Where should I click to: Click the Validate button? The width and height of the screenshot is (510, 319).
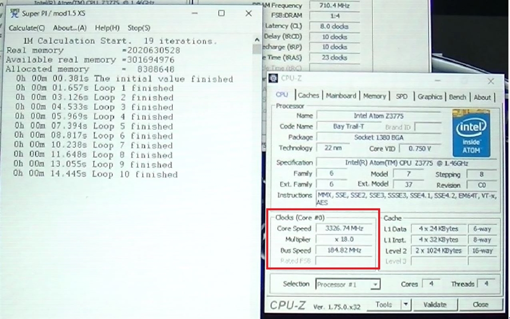point(435,305)
